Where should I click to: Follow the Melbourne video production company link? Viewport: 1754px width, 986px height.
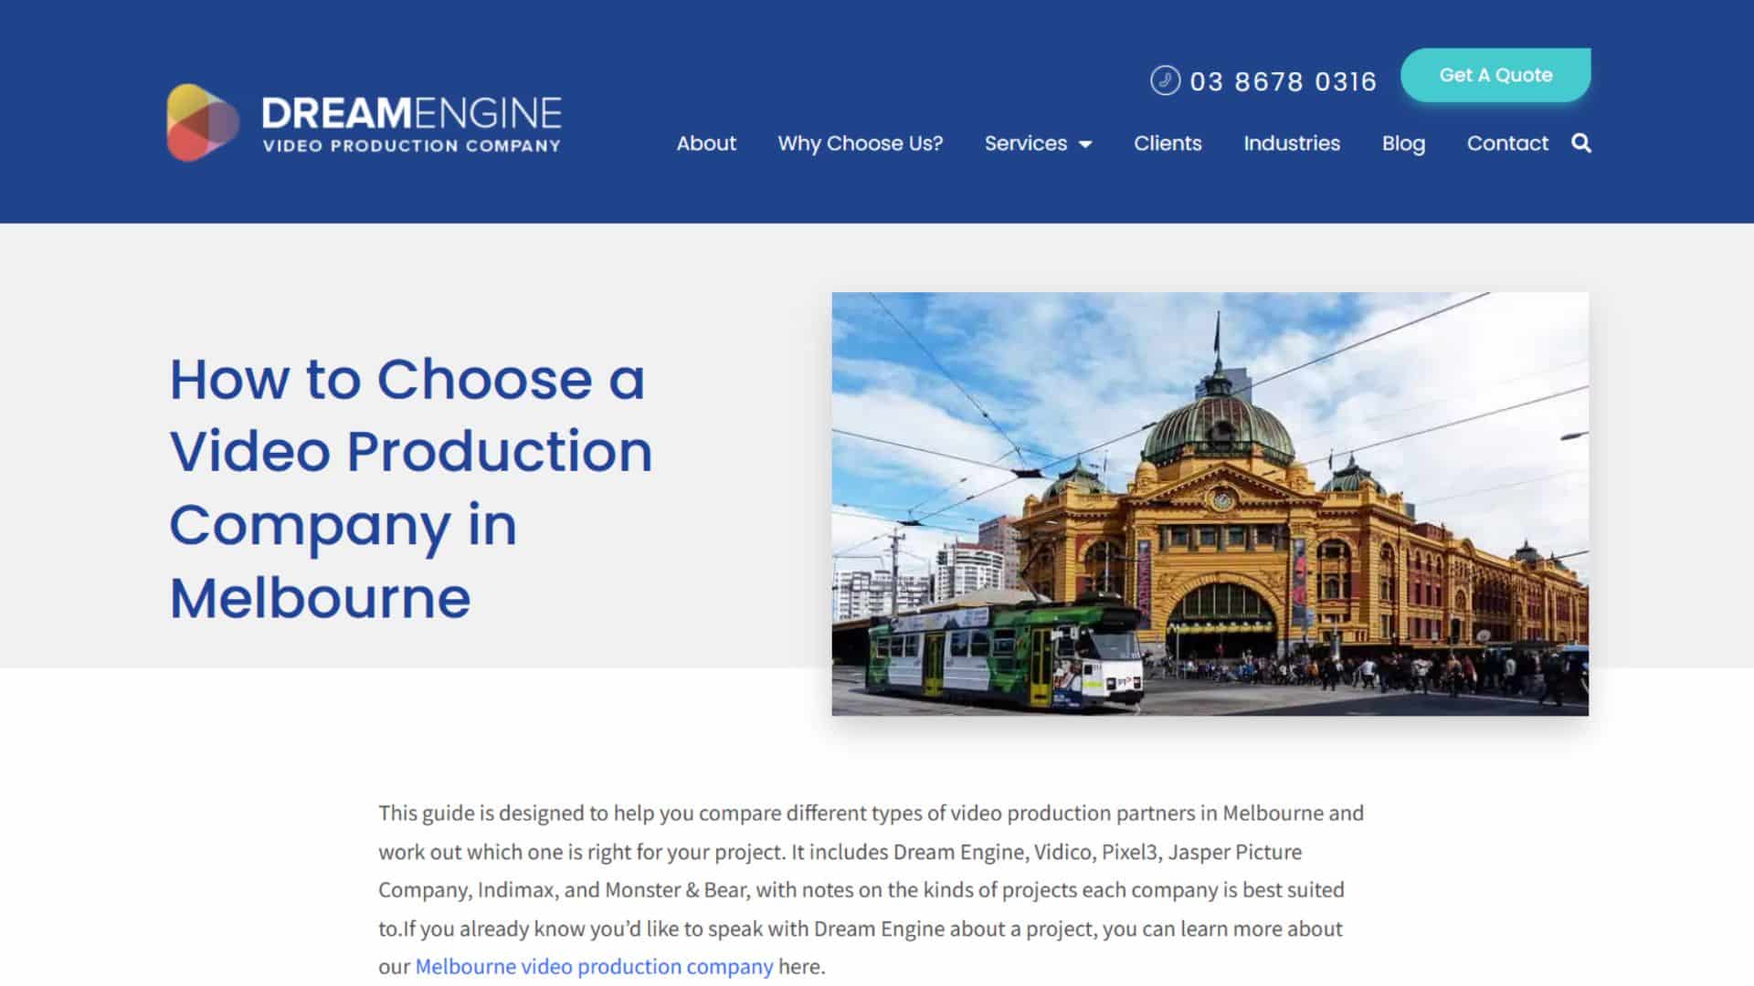[x=594, y=966]
